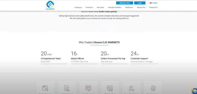197x94 pixels.
Task: Click the dealing desk person icon
Action: click(110, 88)
